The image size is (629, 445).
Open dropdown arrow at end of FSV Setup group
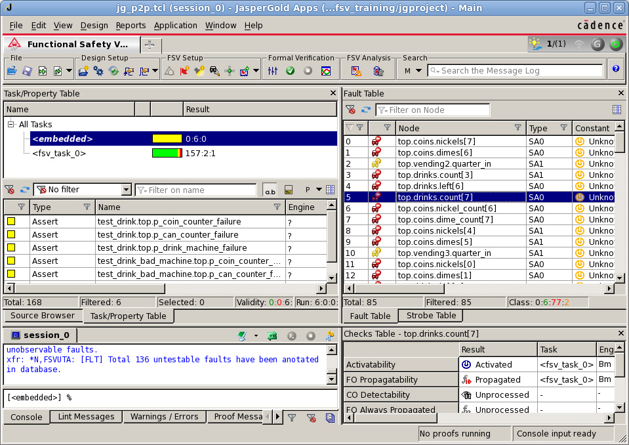click(x=256, y=71)
